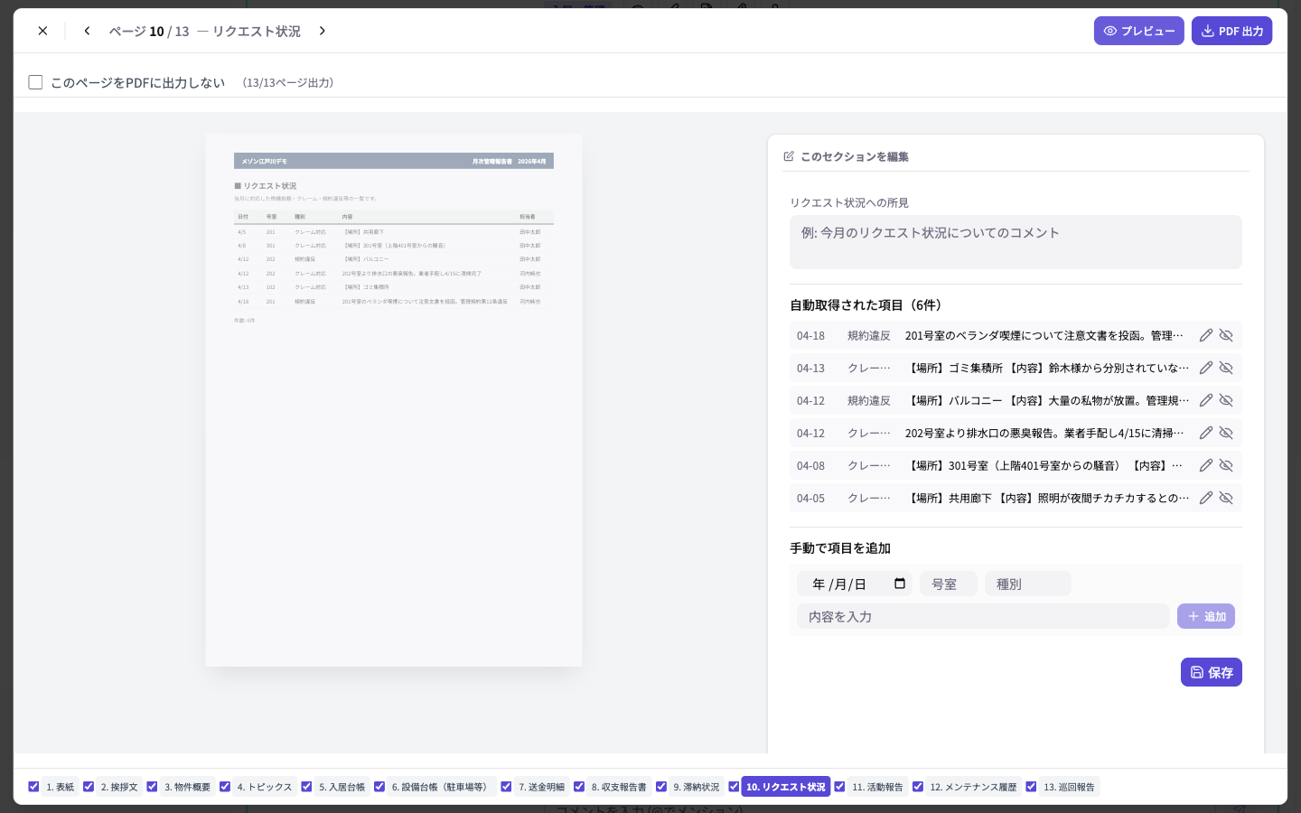Viewport: 1301px width, 813px height.
Task: Uncheck the 12. メンテナンス履歴 page checkbox
Action: pos(918,787)
